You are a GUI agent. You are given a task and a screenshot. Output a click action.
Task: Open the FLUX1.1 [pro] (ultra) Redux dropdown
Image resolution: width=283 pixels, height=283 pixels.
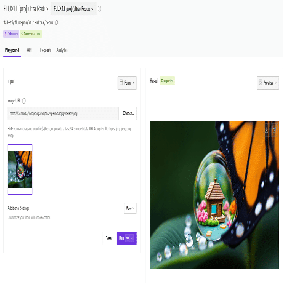click(74, 9)
